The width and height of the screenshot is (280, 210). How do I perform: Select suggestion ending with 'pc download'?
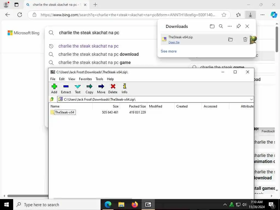pyautogui.click(x=98, y=54)
